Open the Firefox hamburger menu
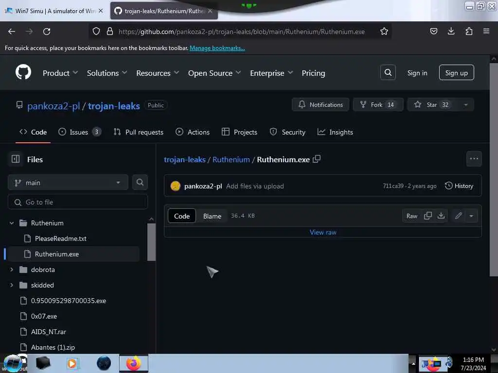The image size is (498, 373). tap(486, 31)
